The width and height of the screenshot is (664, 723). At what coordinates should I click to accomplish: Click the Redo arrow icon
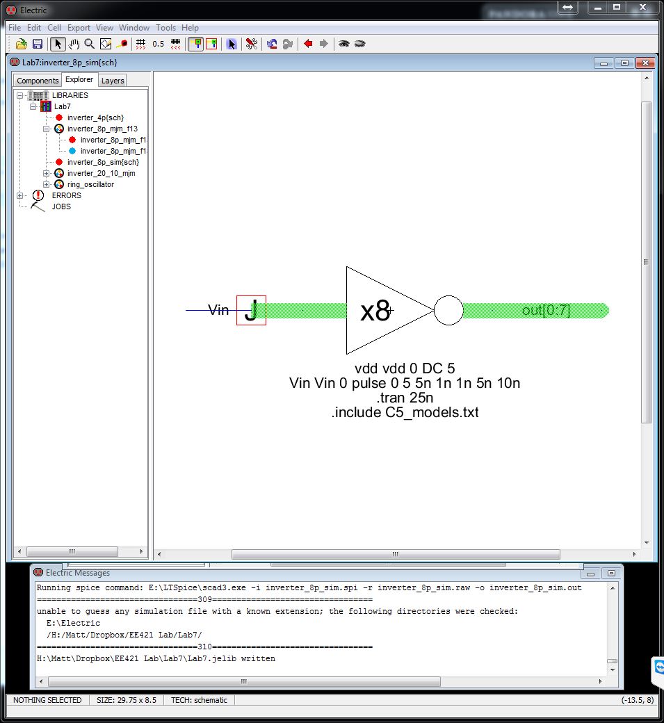pyautogui.click(x=288, y=44)
